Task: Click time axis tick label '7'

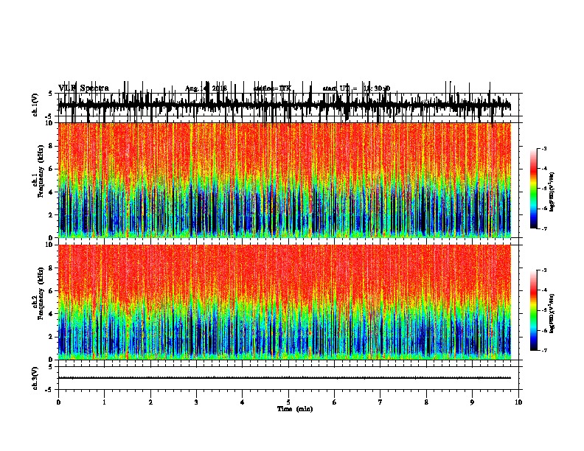Action: tap(380, 402)
